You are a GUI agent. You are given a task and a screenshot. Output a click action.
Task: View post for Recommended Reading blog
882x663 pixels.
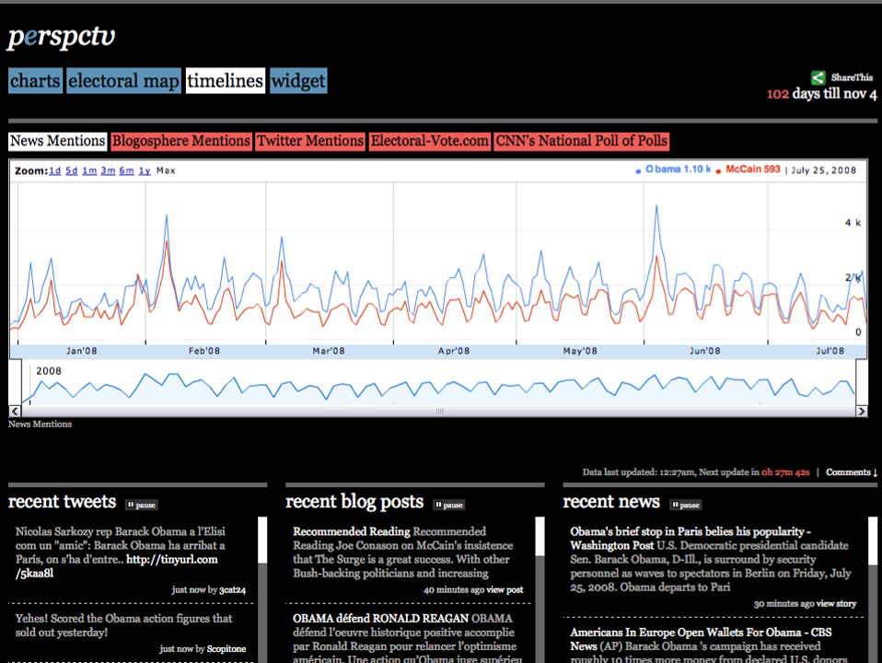pyautogui.click(x=505, y=590)
